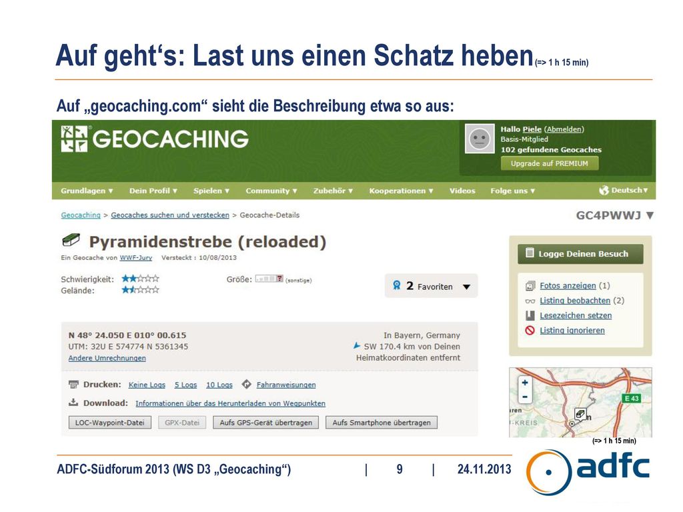Open the Spielen menu
Viewport: 683px width, 512px height.
pos(211,191)
